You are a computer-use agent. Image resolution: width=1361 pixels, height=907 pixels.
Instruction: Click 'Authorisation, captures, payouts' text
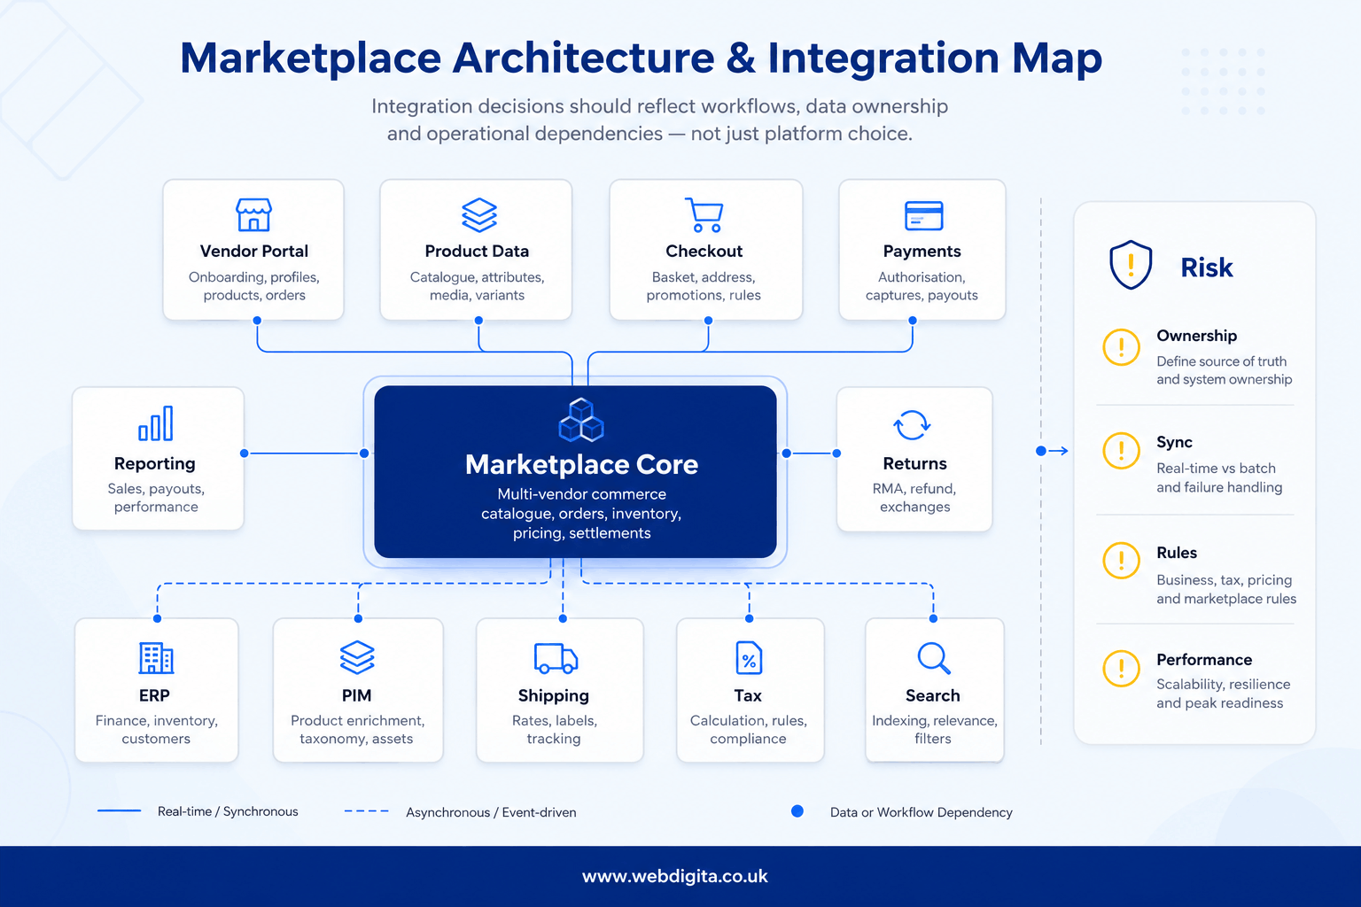click(922, 286)
